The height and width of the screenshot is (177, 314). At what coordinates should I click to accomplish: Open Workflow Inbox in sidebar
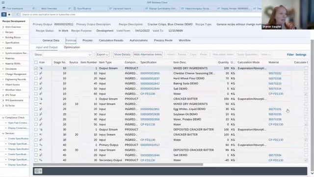[13, 90]
